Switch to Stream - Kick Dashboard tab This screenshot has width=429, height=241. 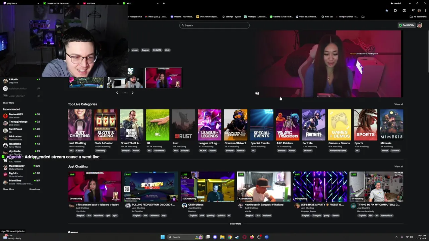[61, 3]
